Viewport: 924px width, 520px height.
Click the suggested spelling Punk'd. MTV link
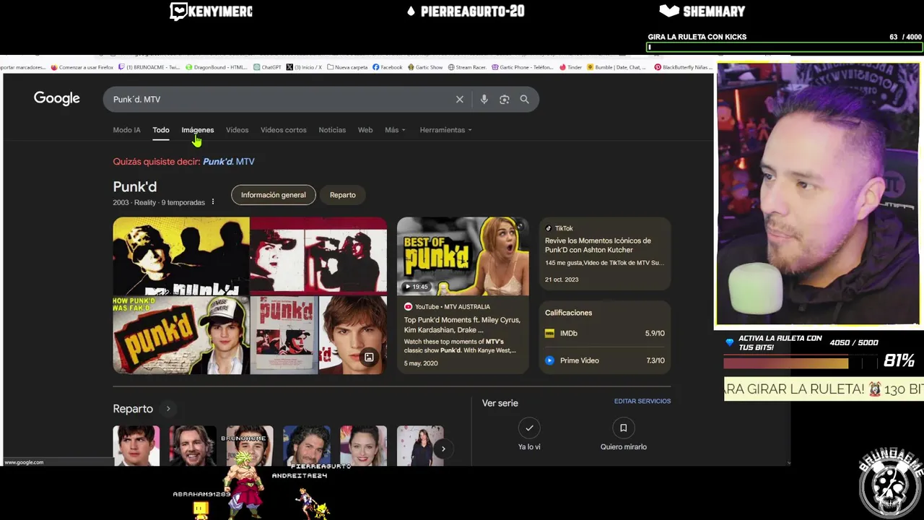click(x=229, y=162)
